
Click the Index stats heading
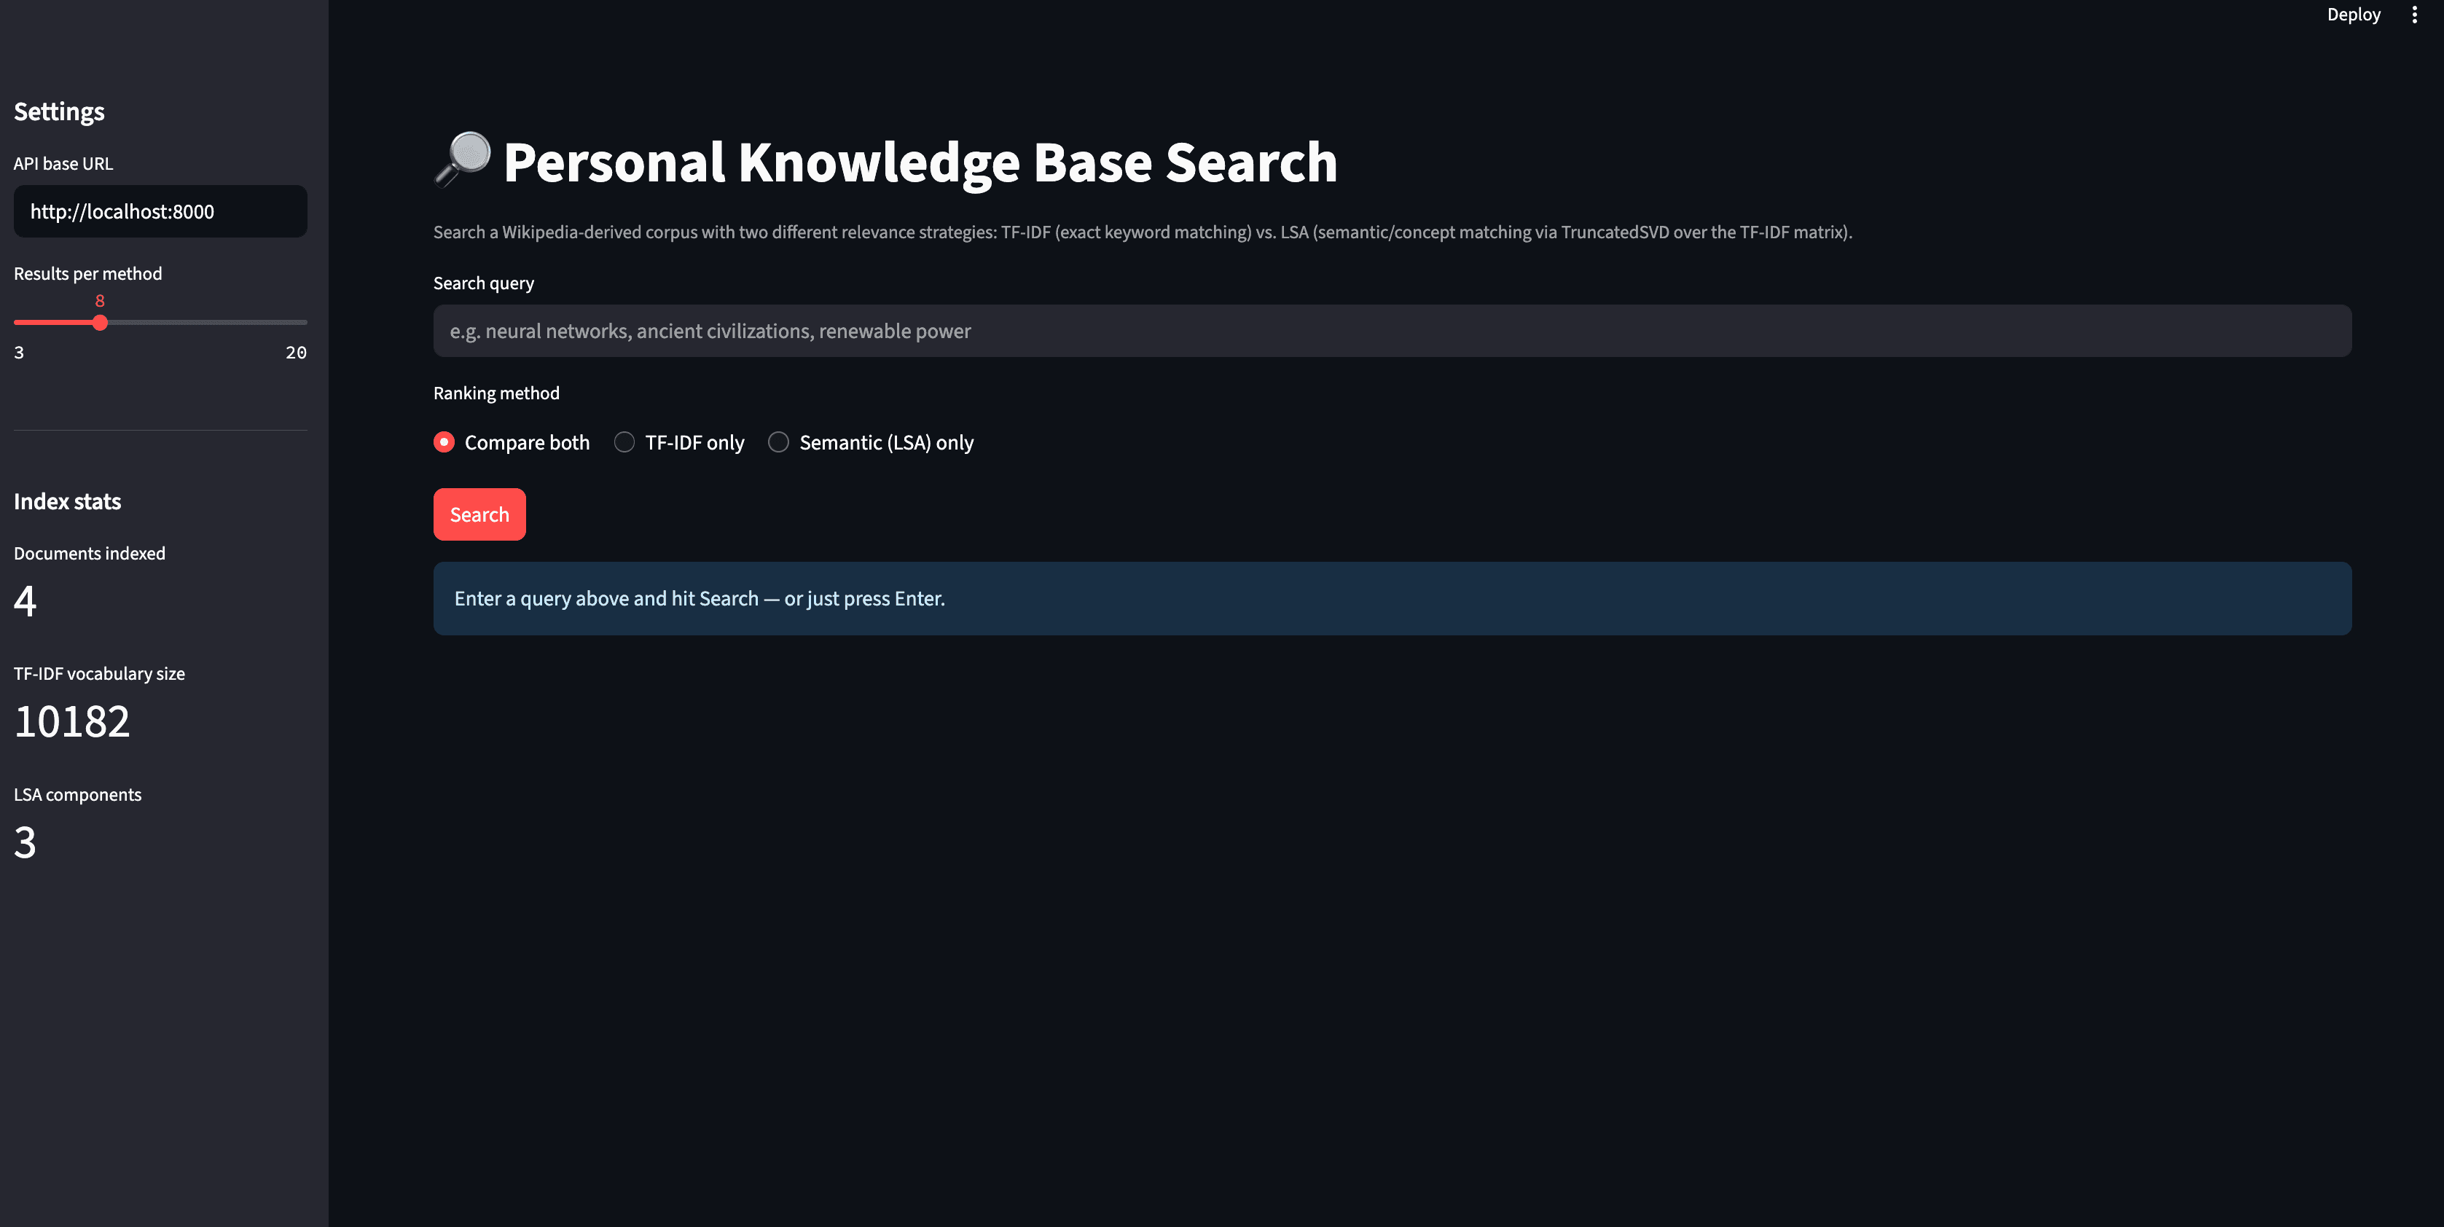(x=67, y=502)
